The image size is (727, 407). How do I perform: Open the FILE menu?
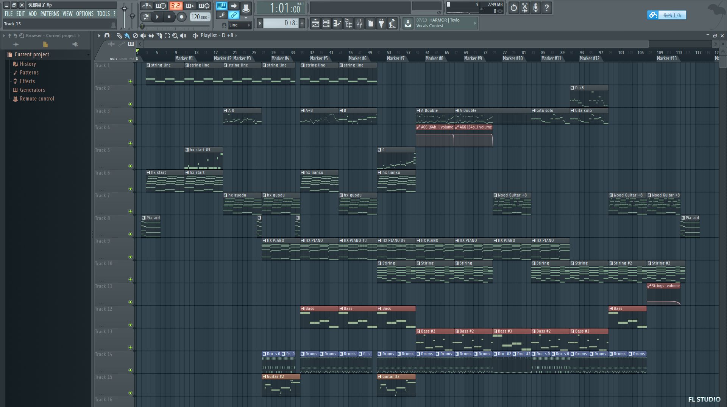pyautogui.click(x=8, y=14)
